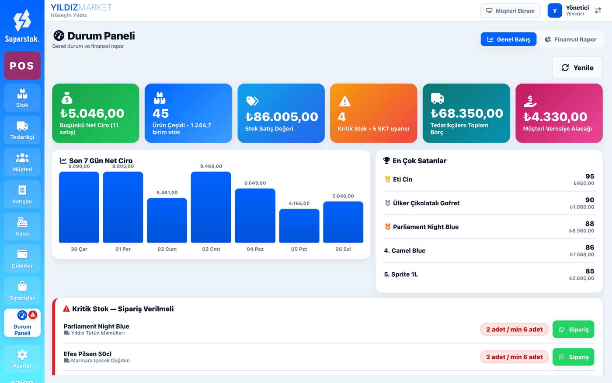Click the critical stock warning triangle icon

point(345,101)
